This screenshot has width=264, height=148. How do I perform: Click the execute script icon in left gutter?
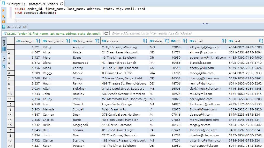(x=3, y=22)
